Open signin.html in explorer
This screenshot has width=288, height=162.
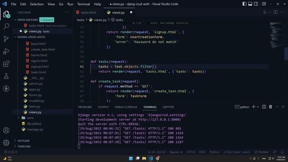39,61
